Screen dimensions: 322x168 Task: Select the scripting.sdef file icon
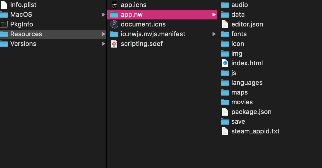115,44
